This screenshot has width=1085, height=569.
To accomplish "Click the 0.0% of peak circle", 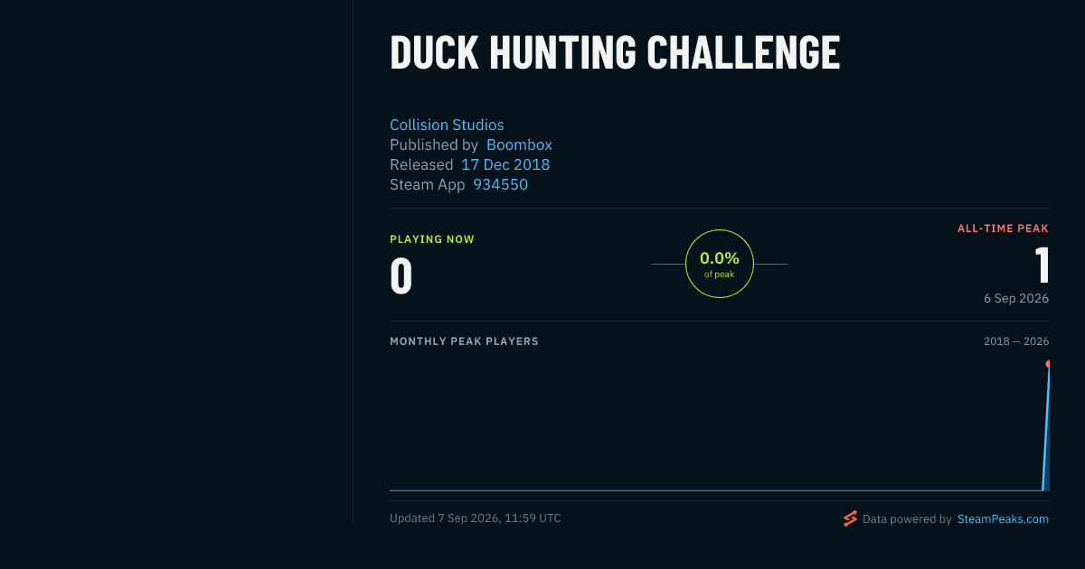I will click(x=720, y=264).
